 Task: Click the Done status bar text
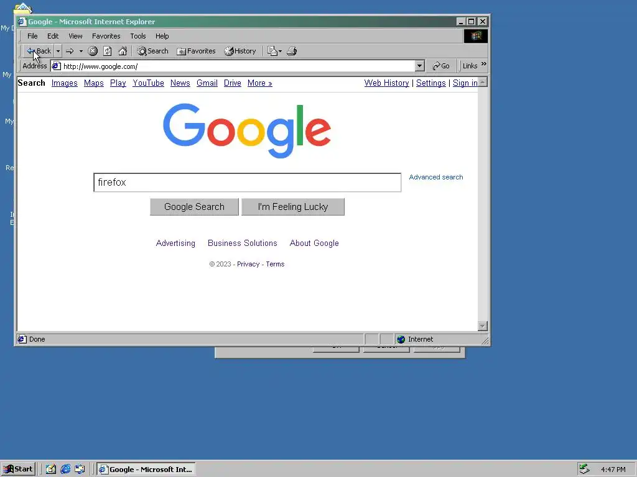(x=37, y=339)
